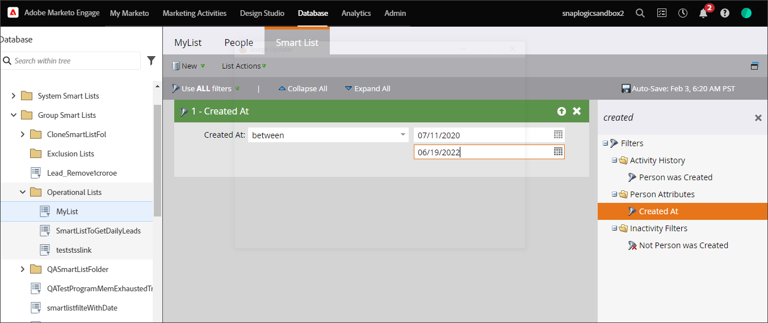
Task: Expand QASmartListFolder folder
Action: pyautogui.click(x=23, y=269)
